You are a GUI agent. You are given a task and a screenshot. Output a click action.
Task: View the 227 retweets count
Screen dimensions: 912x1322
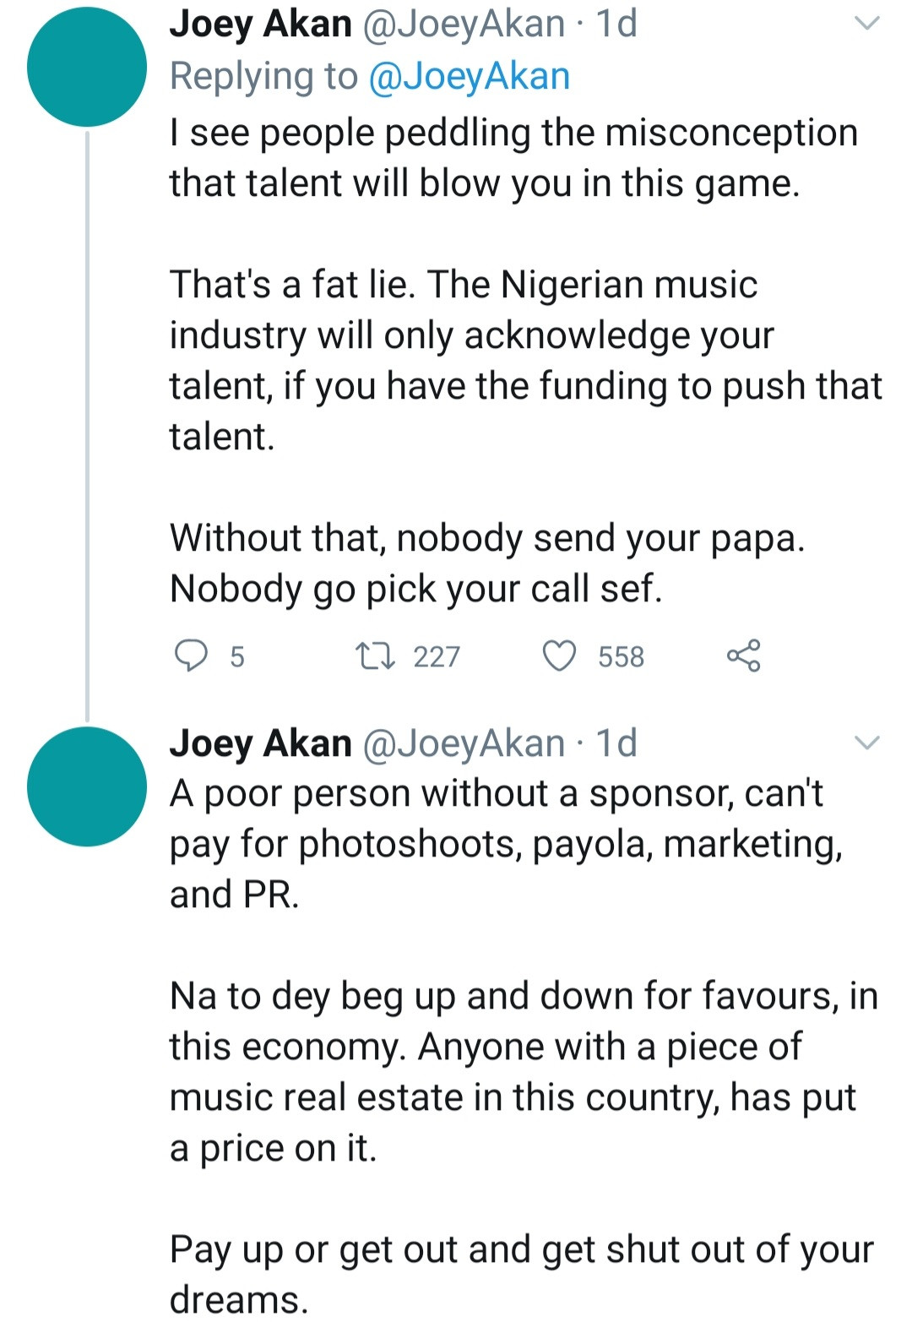click(x=437, y=656)
